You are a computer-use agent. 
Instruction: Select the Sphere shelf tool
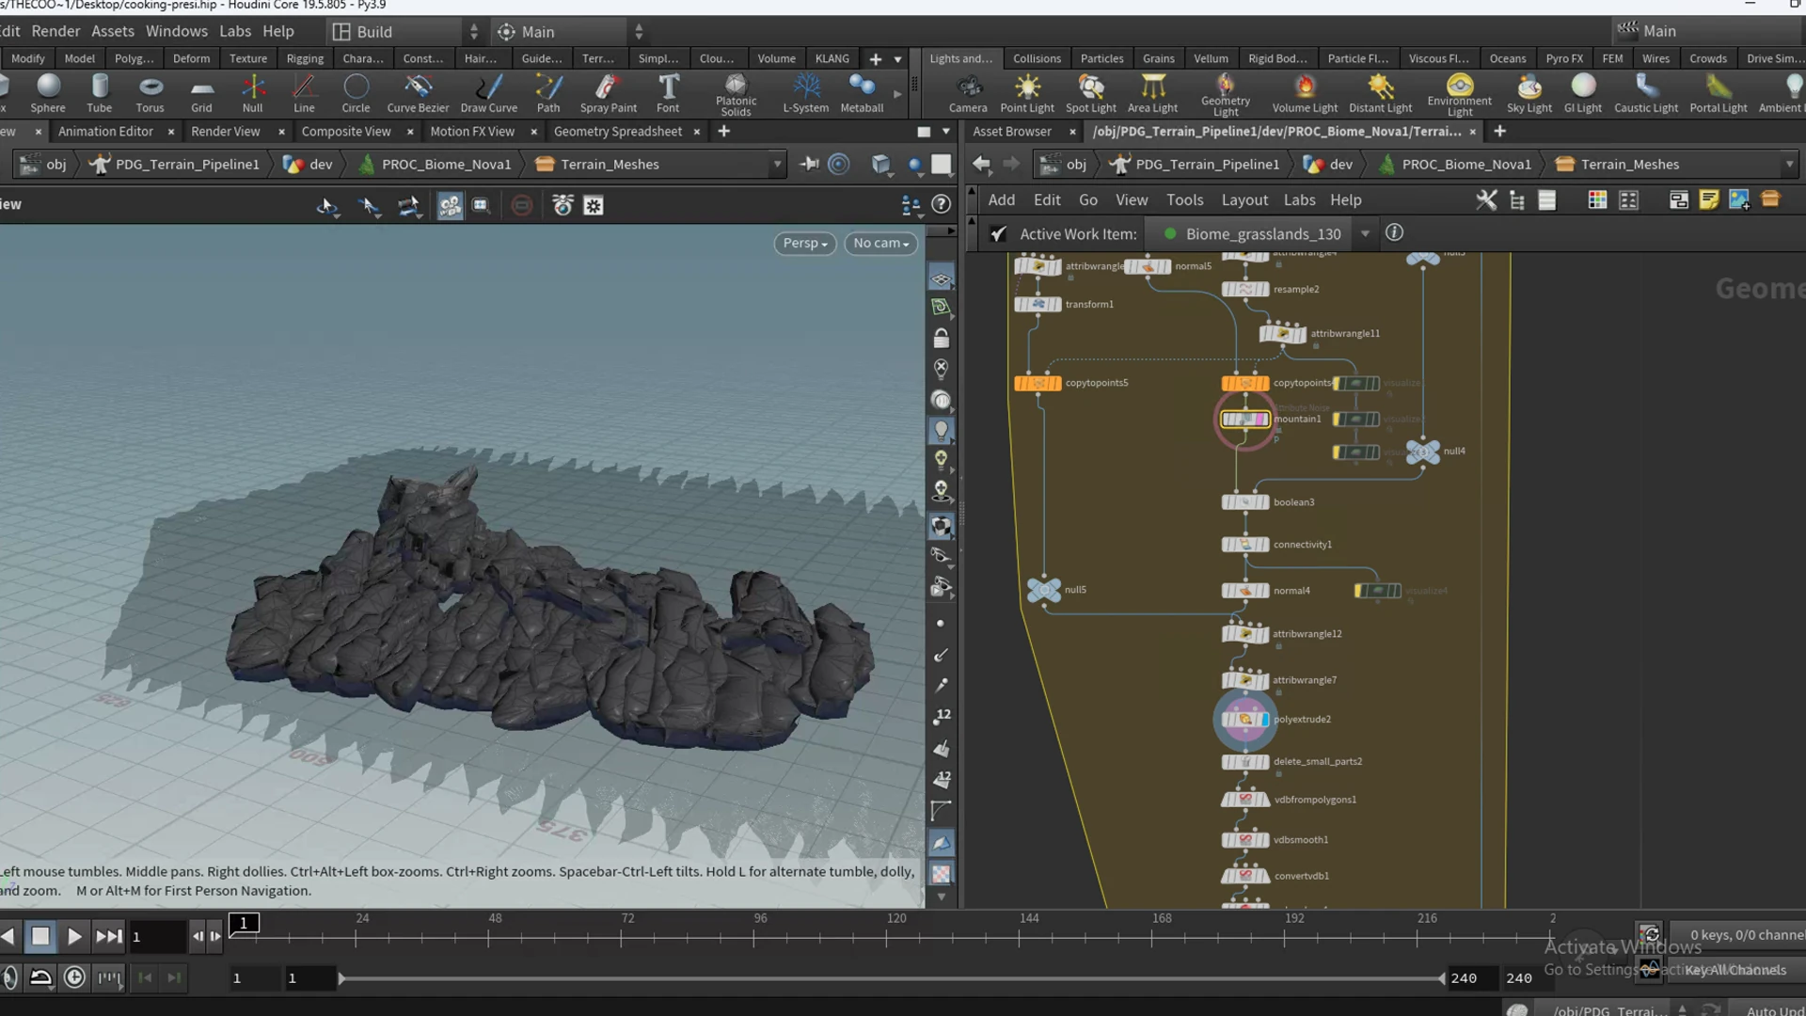click(48, 94)
